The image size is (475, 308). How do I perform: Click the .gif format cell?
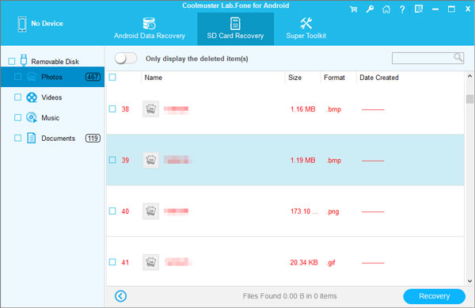[331, 263]
